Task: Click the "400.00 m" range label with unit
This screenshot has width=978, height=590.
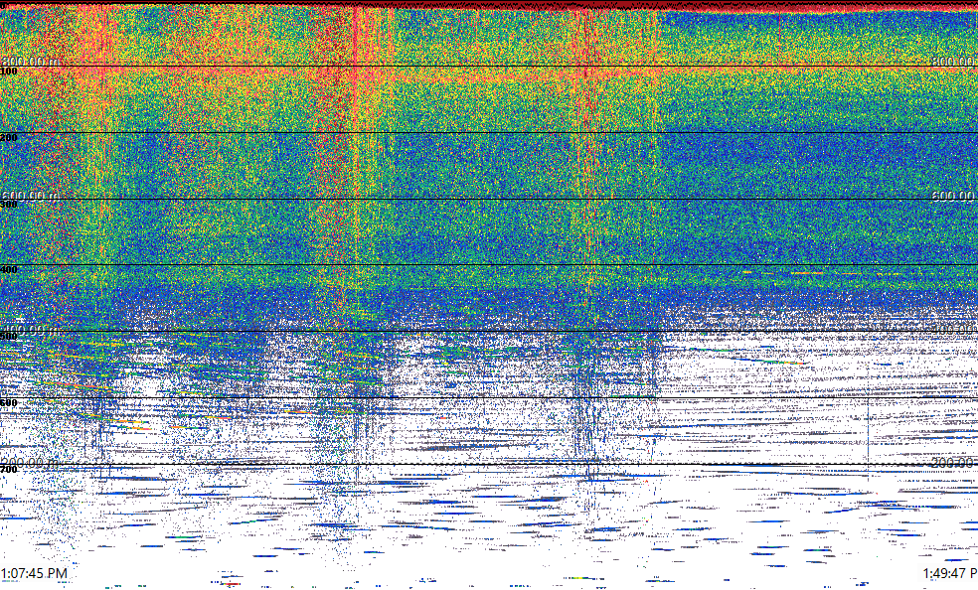Action: [x=31, y=329]
